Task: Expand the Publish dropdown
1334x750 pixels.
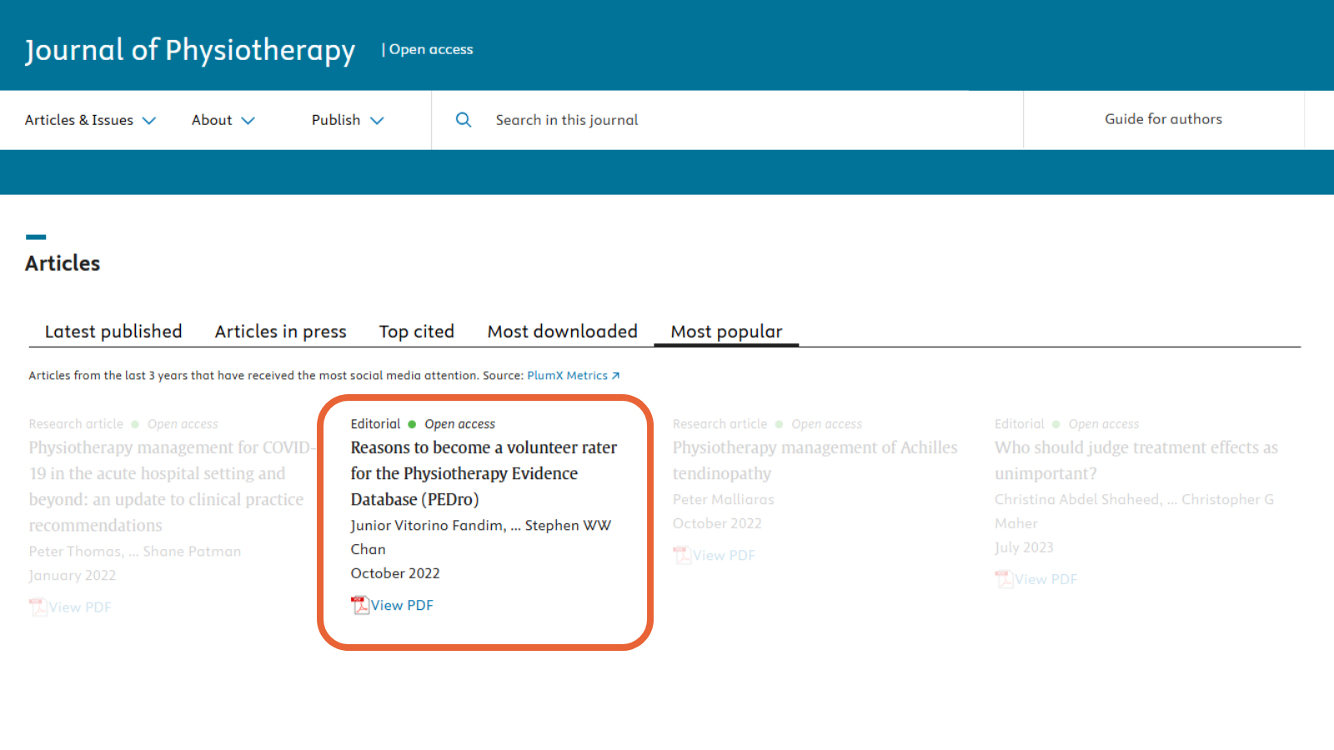Action: pos(347,120)
